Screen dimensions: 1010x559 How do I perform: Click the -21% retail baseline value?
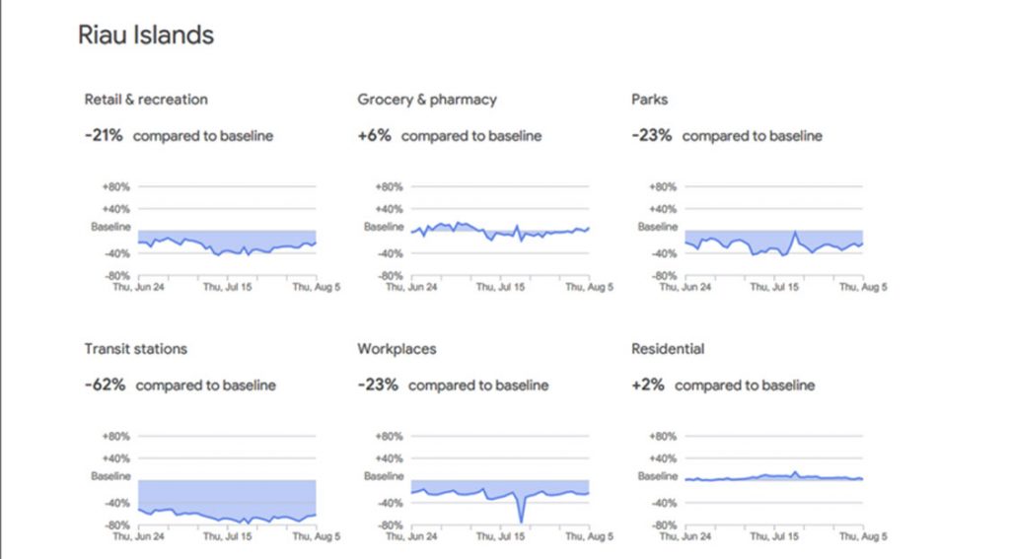104,136
